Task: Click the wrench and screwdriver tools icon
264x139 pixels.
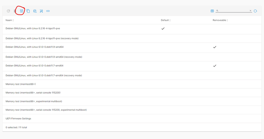Action: 41,11
